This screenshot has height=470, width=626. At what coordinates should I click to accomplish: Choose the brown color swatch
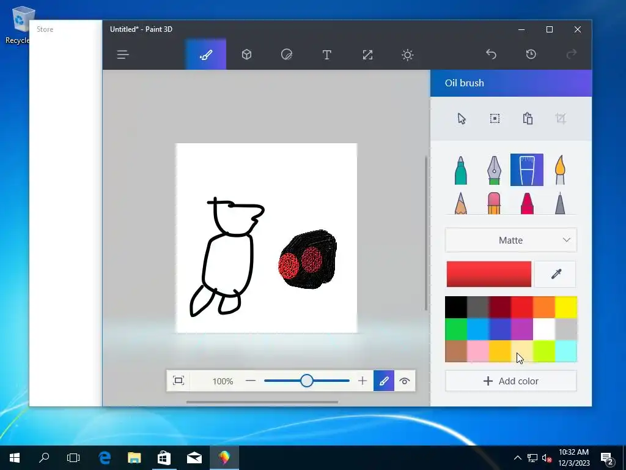tap(456, 351)
